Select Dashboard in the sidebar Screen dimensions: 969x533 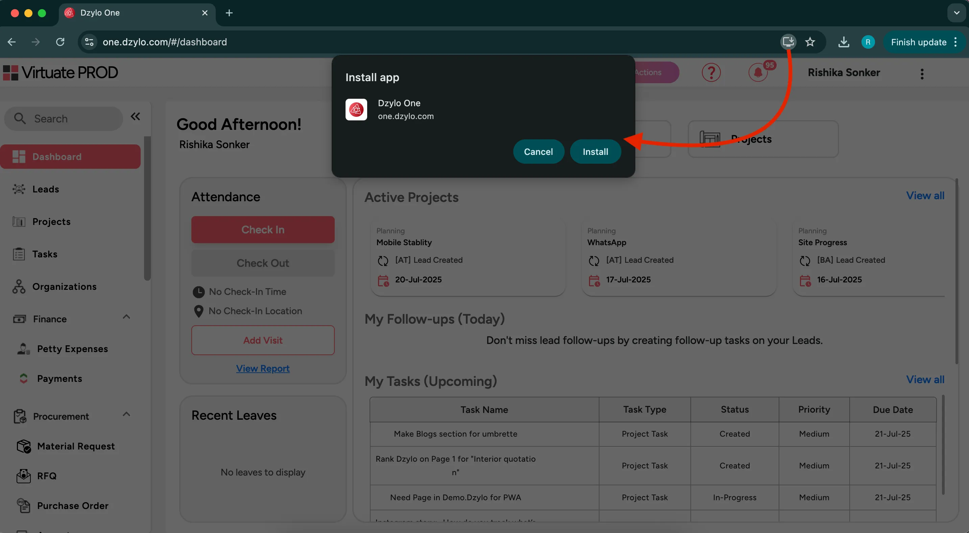(70, 157)
